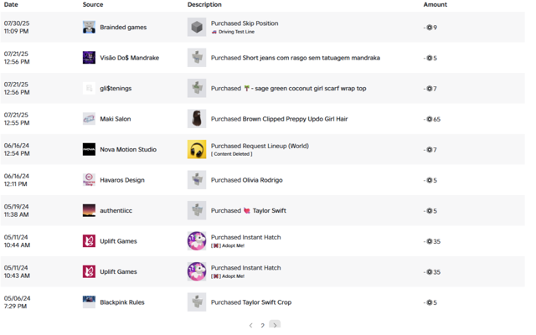This screenshot has height=335, width=536.
Task: Go to the next transactions page arrow
Action: tap(275, 325)
